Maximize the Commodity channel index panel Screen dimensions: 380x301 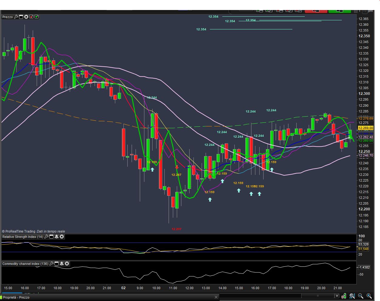[x=56, y=264]
